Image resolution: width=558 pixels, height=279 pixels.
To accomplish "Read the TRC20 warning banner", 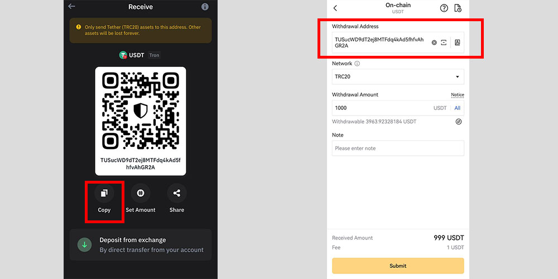I will 141,31.
